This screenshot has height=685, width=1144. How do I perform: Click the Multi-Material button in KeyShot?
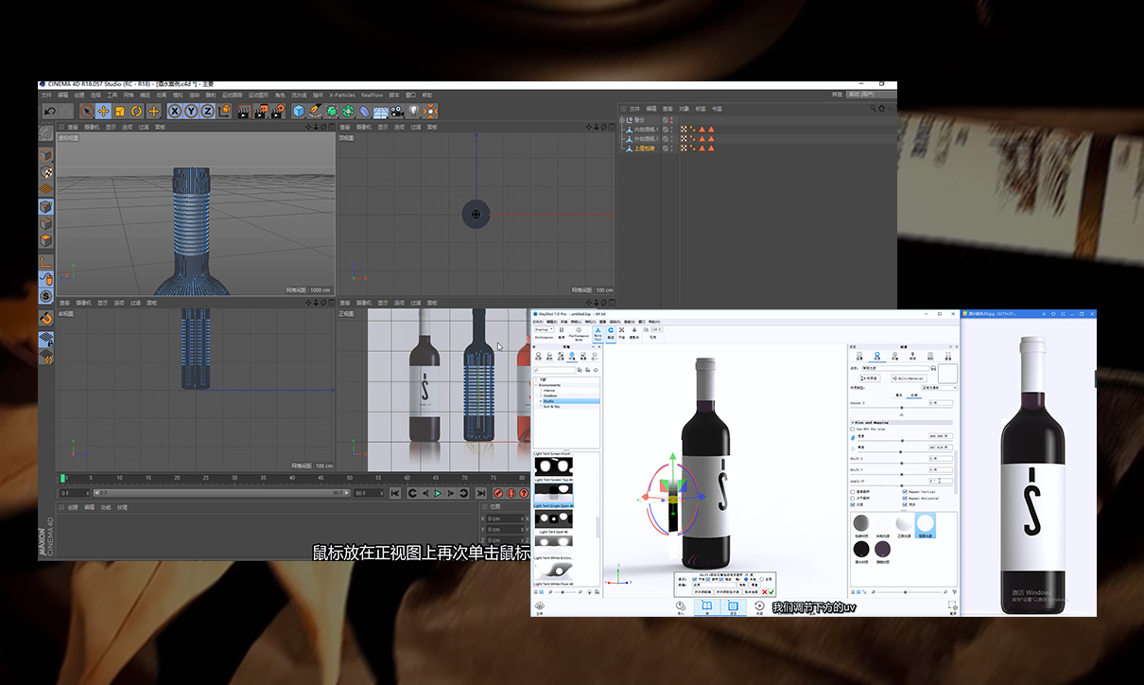click(x=909, y=378)
